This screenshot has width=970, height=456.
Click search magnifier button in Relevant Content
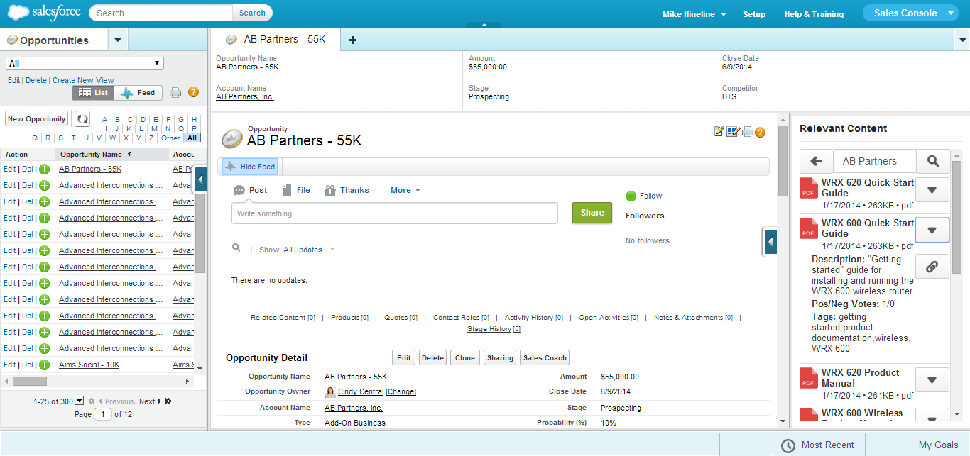click(x=933, y=161)
